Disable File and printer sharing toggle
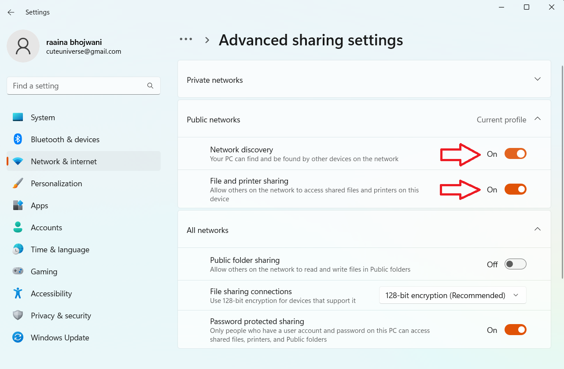Screen dimensions: 564x369 click(x=515, y=189)
